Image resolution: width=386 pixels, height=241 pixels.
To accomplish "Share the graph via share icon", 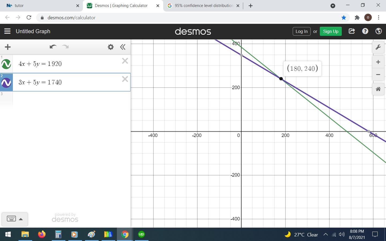I will (352, 31).
